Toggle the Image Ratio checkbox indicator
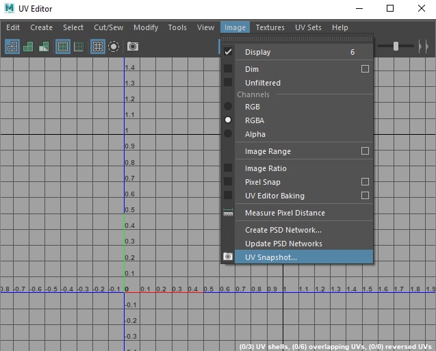Image resolution: width=436 pixels, height=351 pixels. (228, 168)
